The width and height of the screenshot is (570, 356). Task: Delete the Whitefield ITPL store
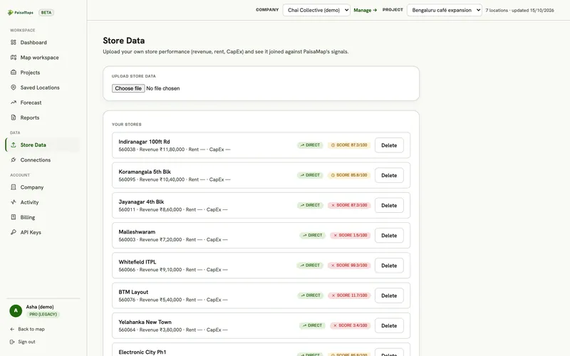tap(389, 266)
